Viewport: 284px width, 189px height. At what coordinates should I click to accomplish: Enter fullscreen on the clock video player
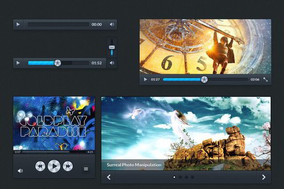pyautogui.click(x=265, y=79)
